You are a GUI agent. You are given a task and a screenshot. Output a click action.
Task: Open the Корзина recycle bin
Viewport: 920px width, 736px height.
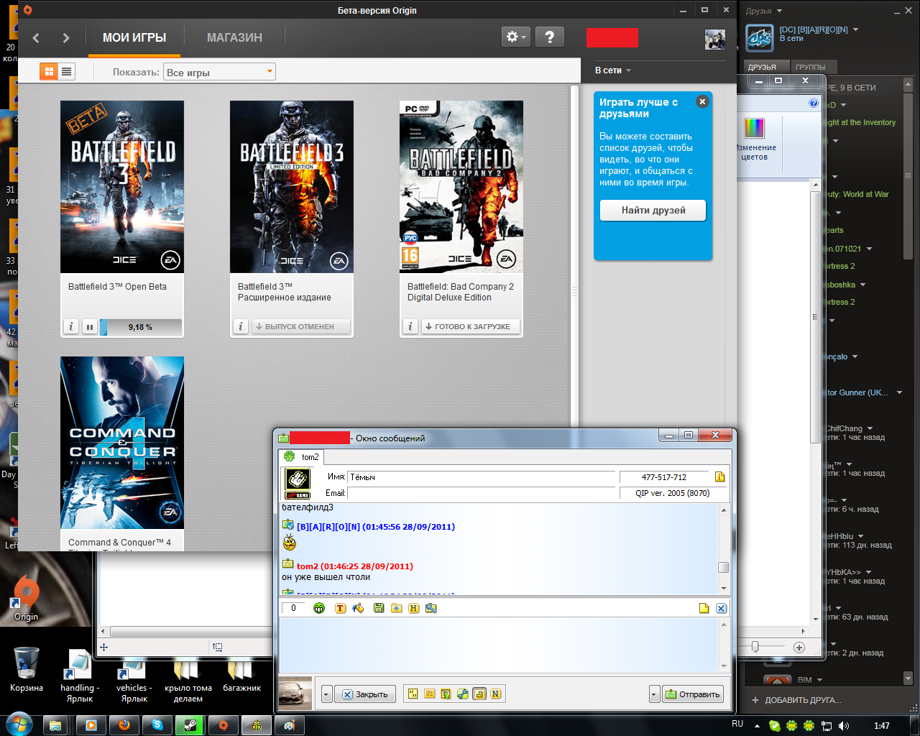tap(27, 669)
